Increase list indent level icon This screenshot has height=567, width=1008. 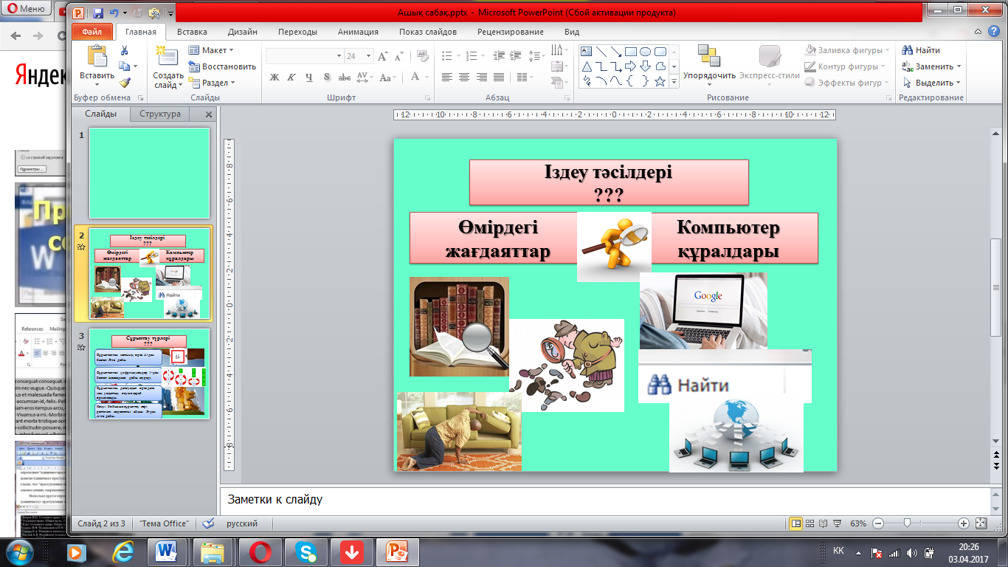click(x=517, y=56)
